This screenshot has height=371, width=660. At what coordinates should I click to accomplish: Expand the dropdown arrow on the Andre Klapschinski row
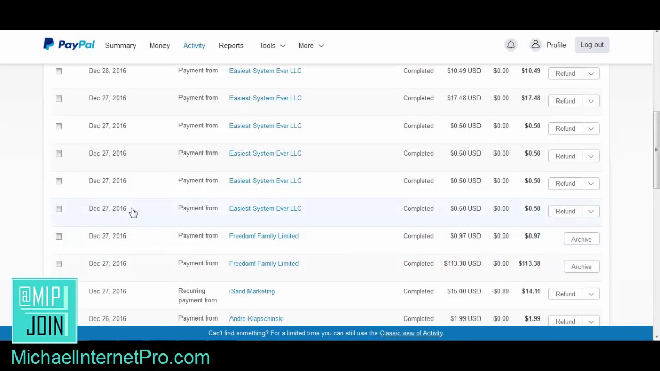pos(591,321)
